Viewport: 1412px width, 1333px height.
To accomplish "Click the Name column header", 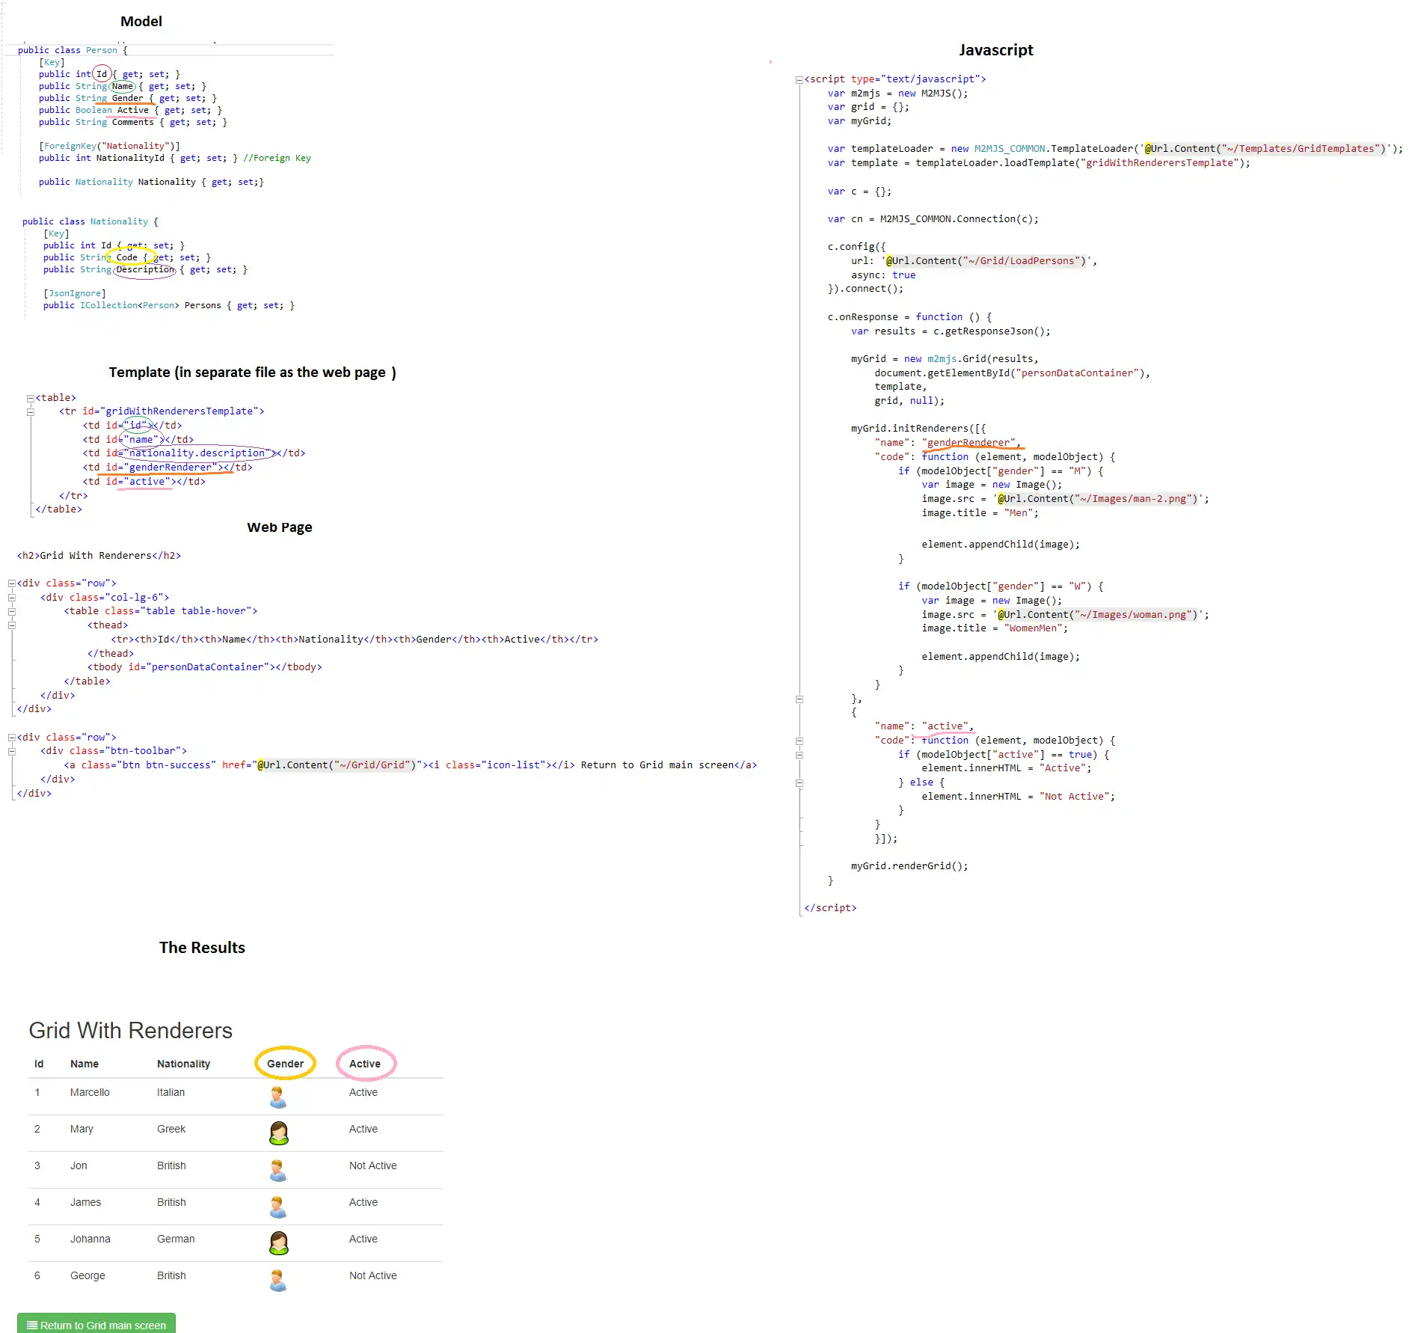I will click(85, 1064).
